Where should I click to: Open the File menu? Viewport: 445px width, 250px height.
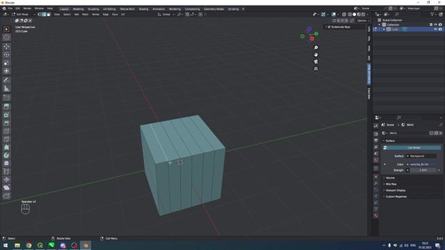tap(10, 9)
